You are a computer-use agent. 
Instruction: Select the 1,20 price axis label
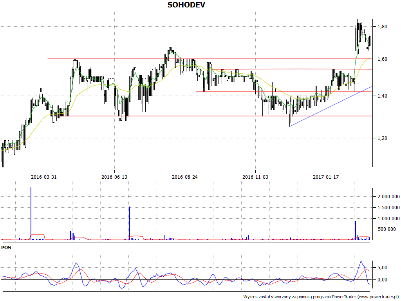[382, 138]
